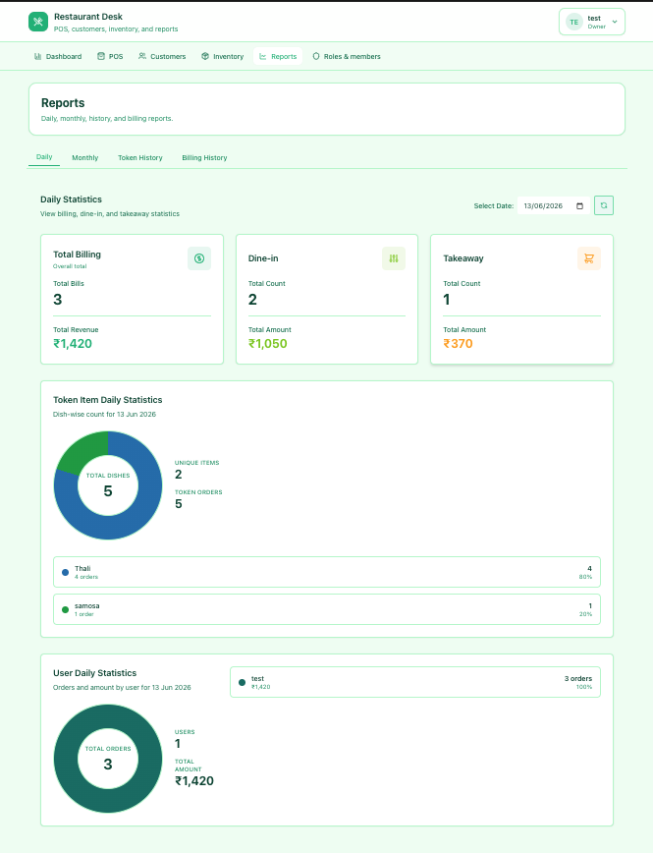Viewport: 653px width, 853px height.
Task: Click the blue Thali legend dot
Action: 65,572
